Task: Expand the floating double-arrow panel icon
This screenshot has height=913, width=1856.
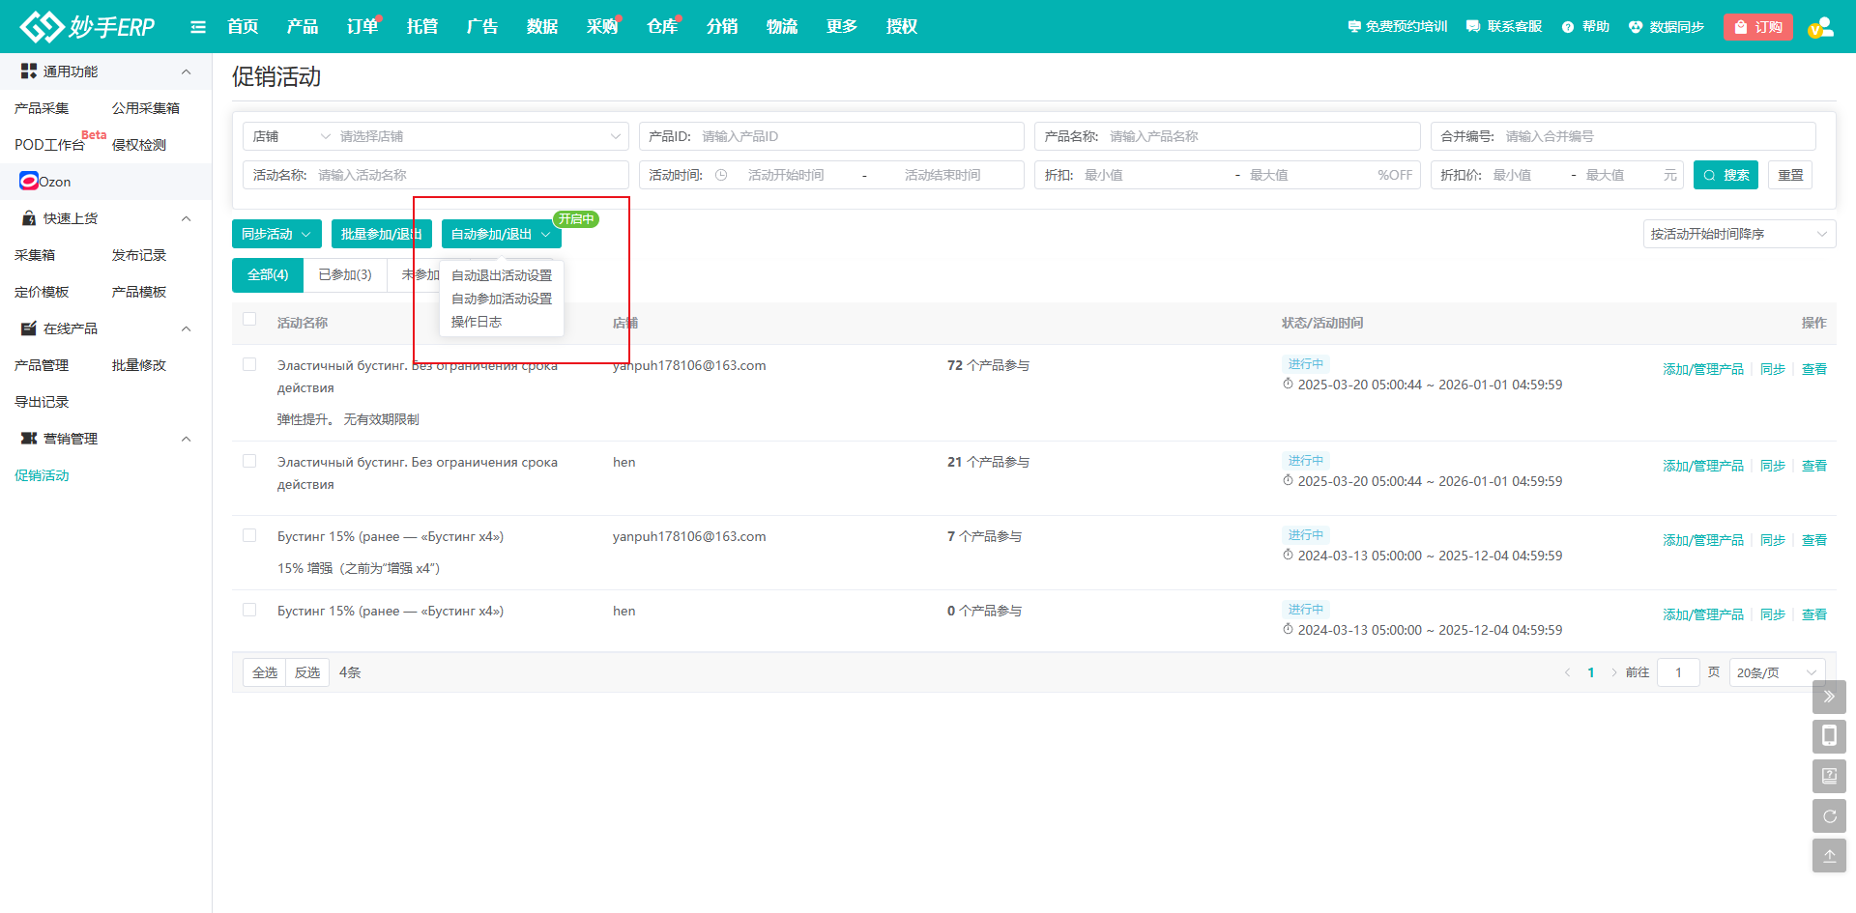Action: [x=1829, y=697]
